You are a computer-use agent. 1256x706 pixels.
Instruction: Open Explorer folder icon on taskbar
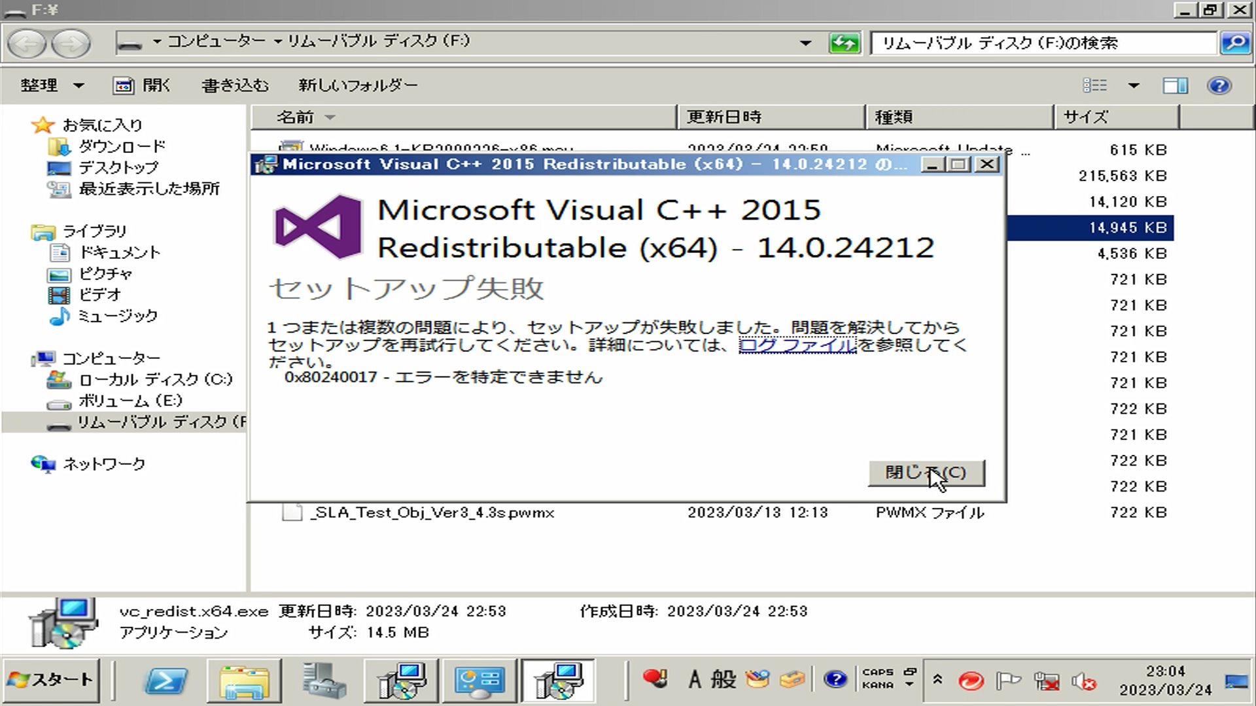click(244, 681)
